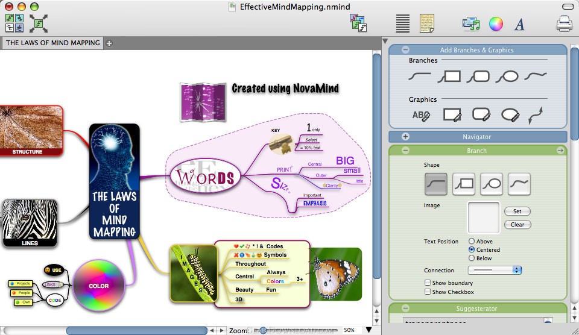Select the STRUCTURE image node
Image resolution: width=579 pixels, height=335 pixels.
[x=31, y=131]
